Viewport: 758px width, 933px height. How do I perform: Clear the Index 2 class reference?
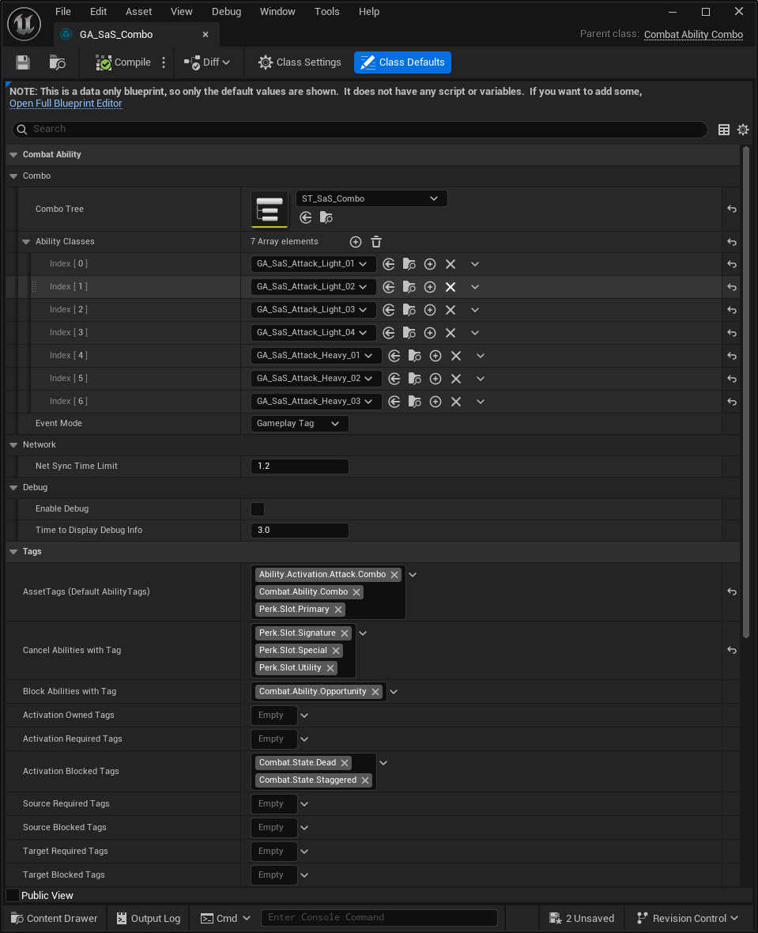451,310
